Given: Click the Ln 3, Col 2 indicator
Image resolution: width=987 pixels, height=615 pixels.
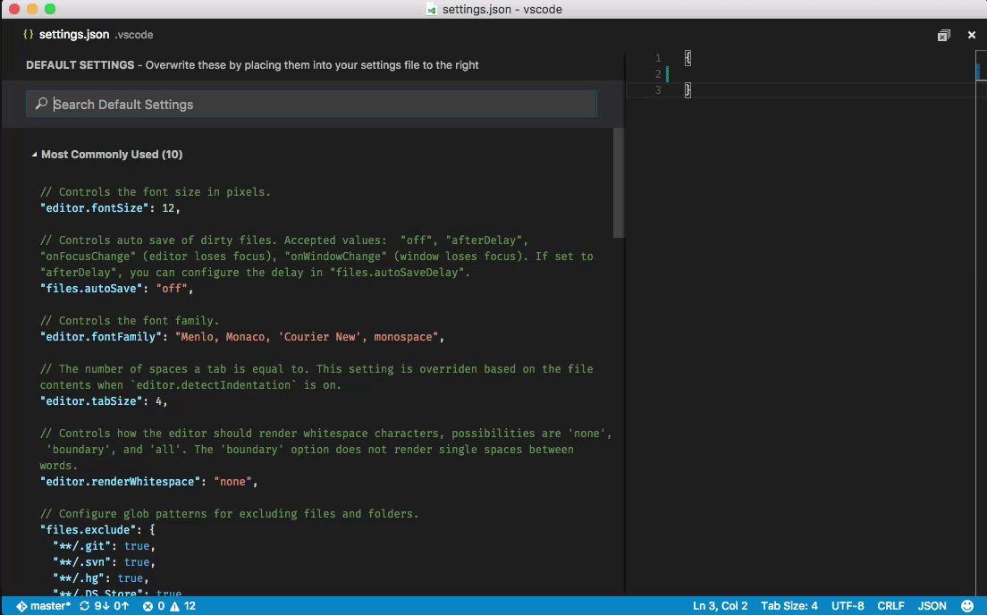Looking at the screenshot, I should (x=720, y=605).
